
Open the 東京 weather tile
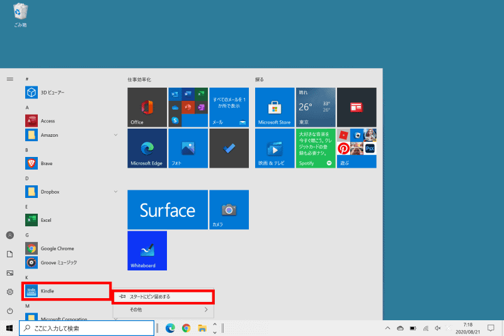tap(316, 107)
